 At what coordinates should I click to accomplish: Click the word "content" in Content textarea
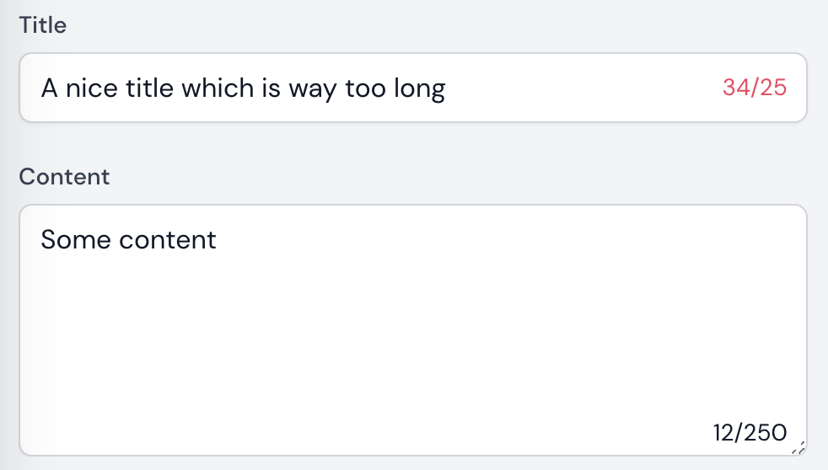[x=168, y=240]
